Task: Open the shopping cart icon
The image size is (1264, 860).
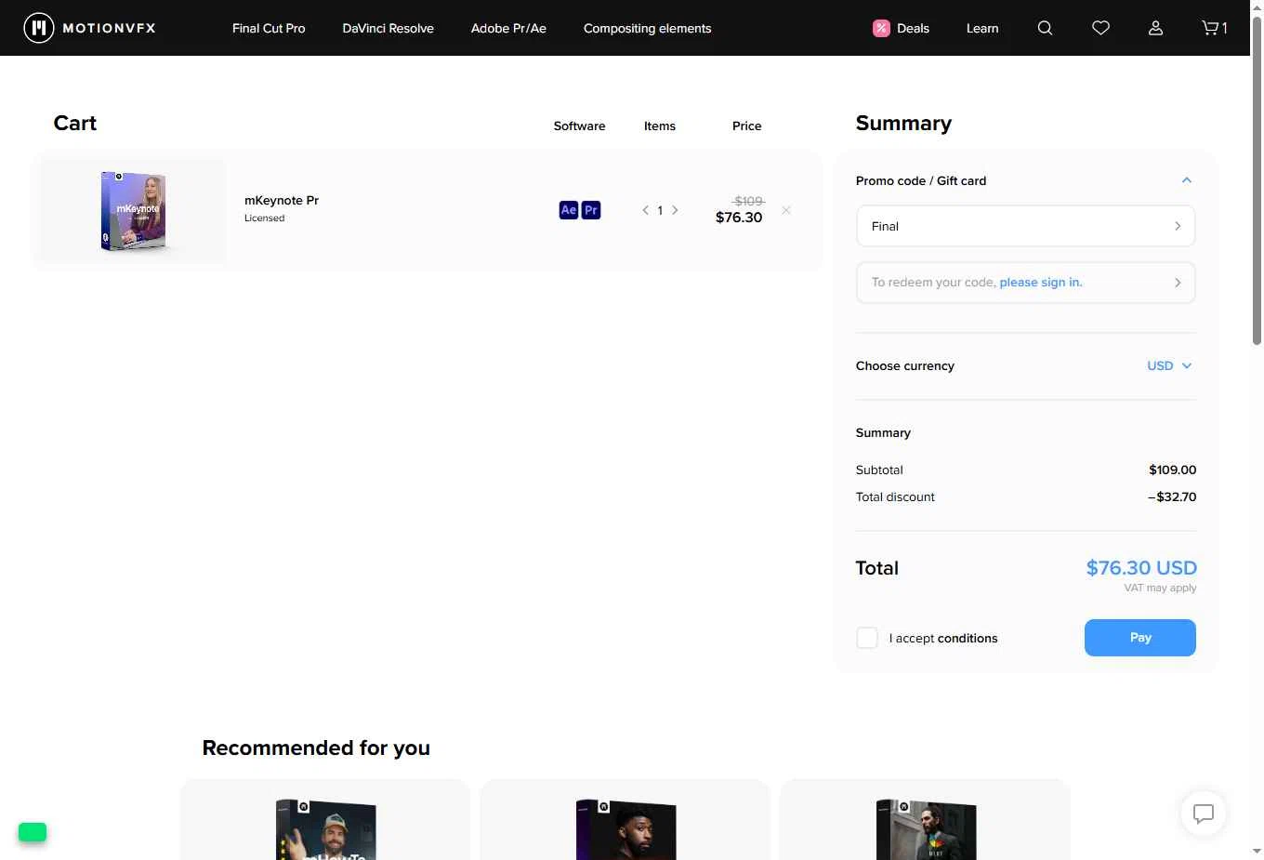Action: (1214, 28)
